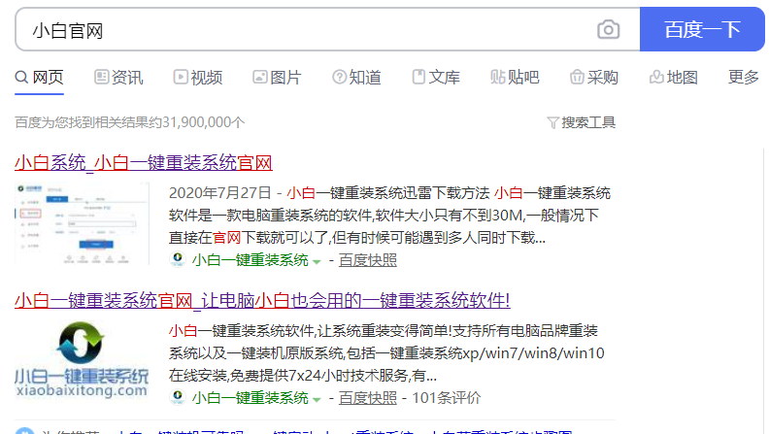Open the 视频 results tab
769x434 pixels.
tap(198, 78)
